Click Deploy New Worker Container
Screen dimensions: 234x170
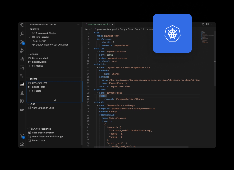point(52,45)
